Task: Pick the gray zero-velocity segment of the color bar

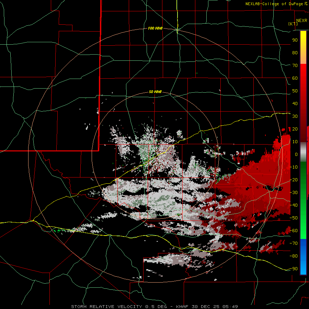Action: point(303,152)
